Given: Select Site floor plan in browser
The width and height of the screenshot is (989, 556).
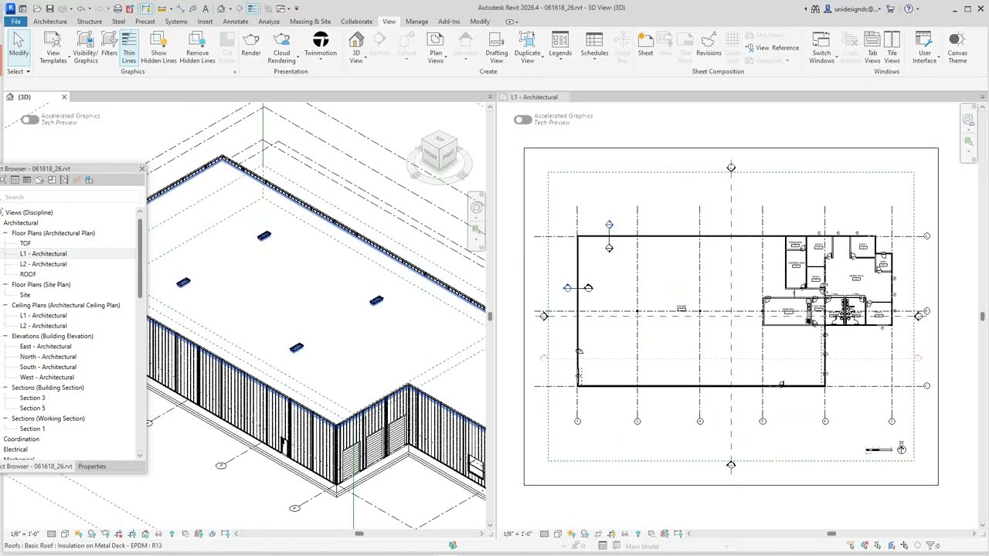Looking at the screenshot, I should point(25,295).
